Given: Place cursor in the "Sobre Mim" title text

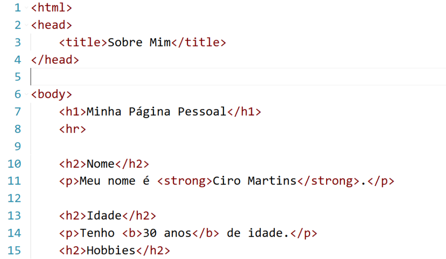Looking at the screenshot, I should [x=139, y=43].
